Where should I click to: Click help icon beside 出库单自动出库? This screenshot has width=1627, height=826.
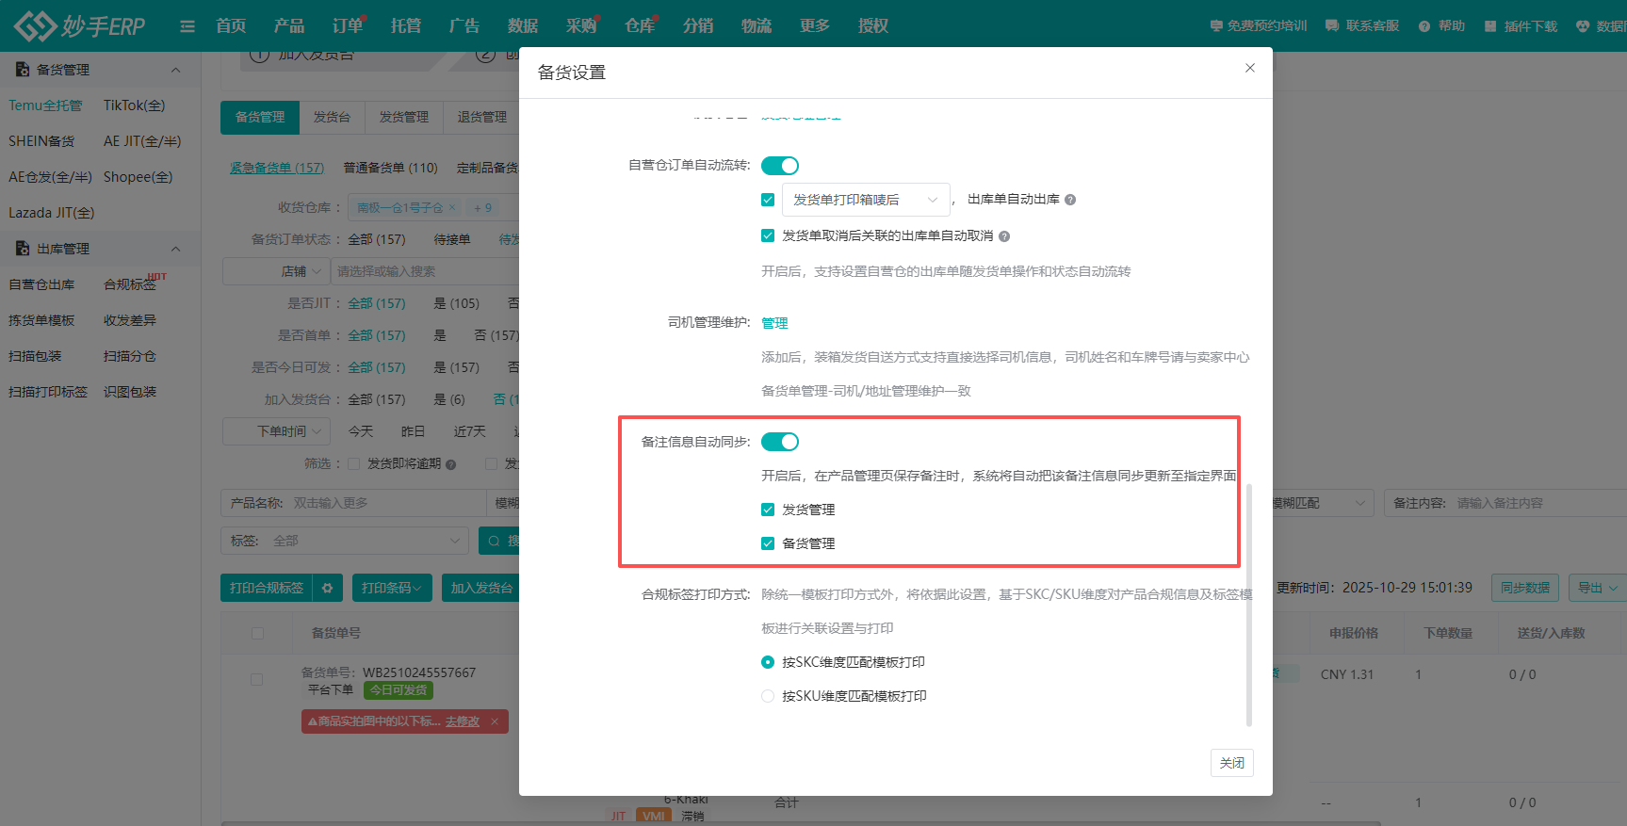tap(1070, 200)
